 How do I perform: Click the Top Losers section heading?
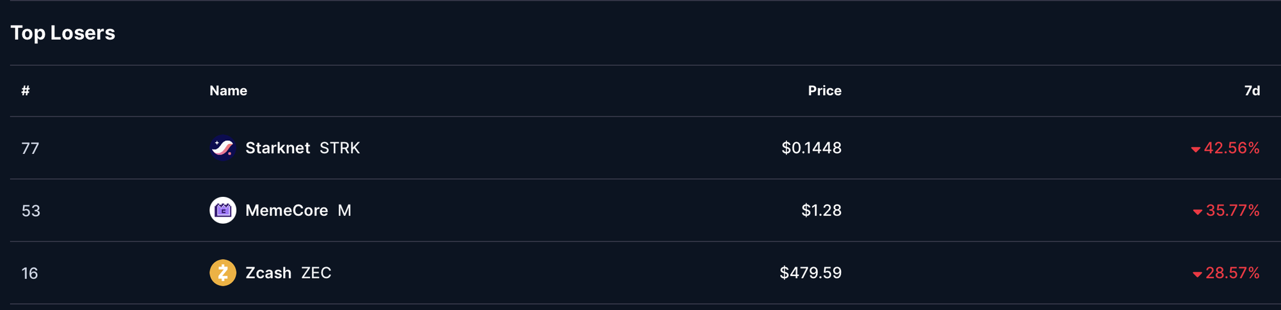[63, 33]
